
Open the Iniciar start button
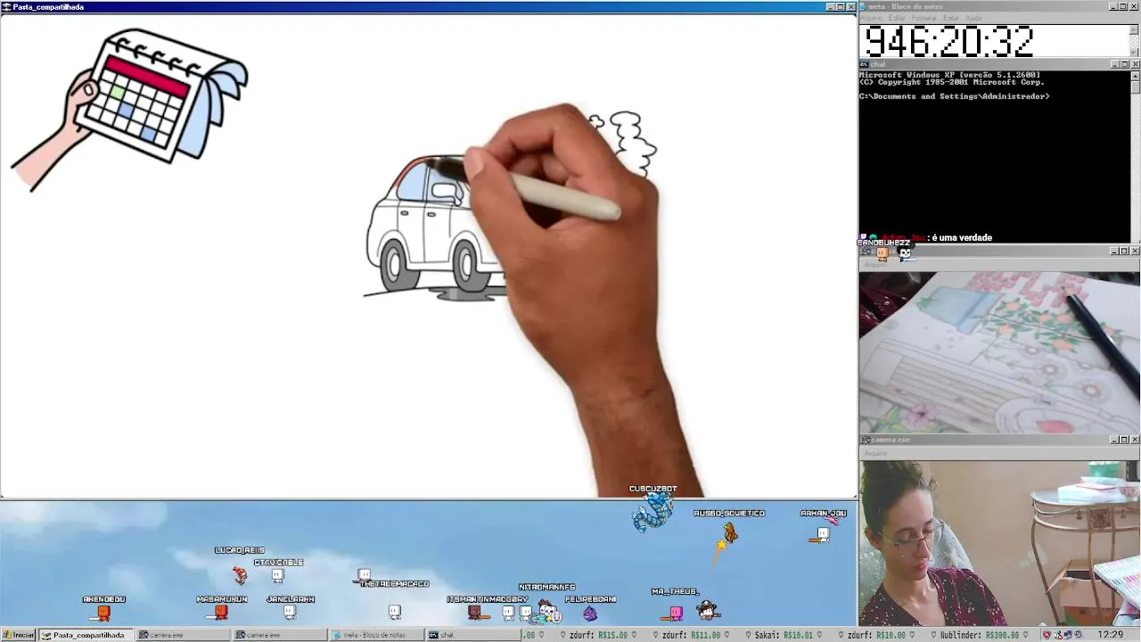(18, 635)
